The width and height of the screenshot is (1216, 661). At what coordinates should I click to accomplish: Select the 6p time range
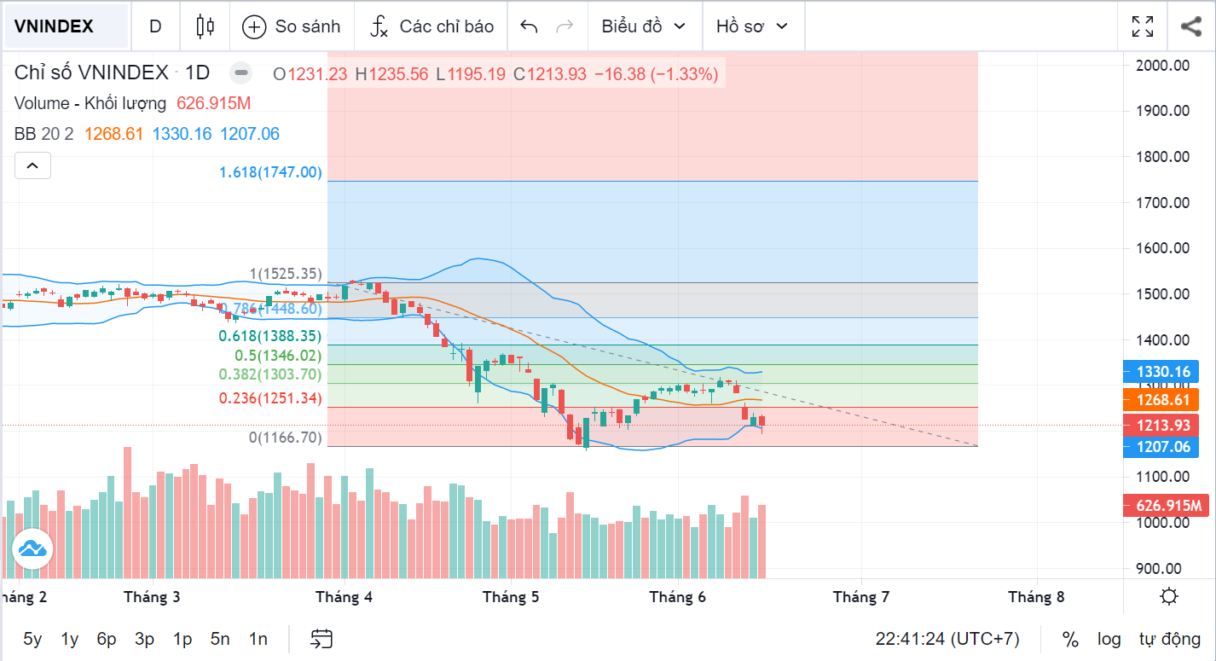107,639
